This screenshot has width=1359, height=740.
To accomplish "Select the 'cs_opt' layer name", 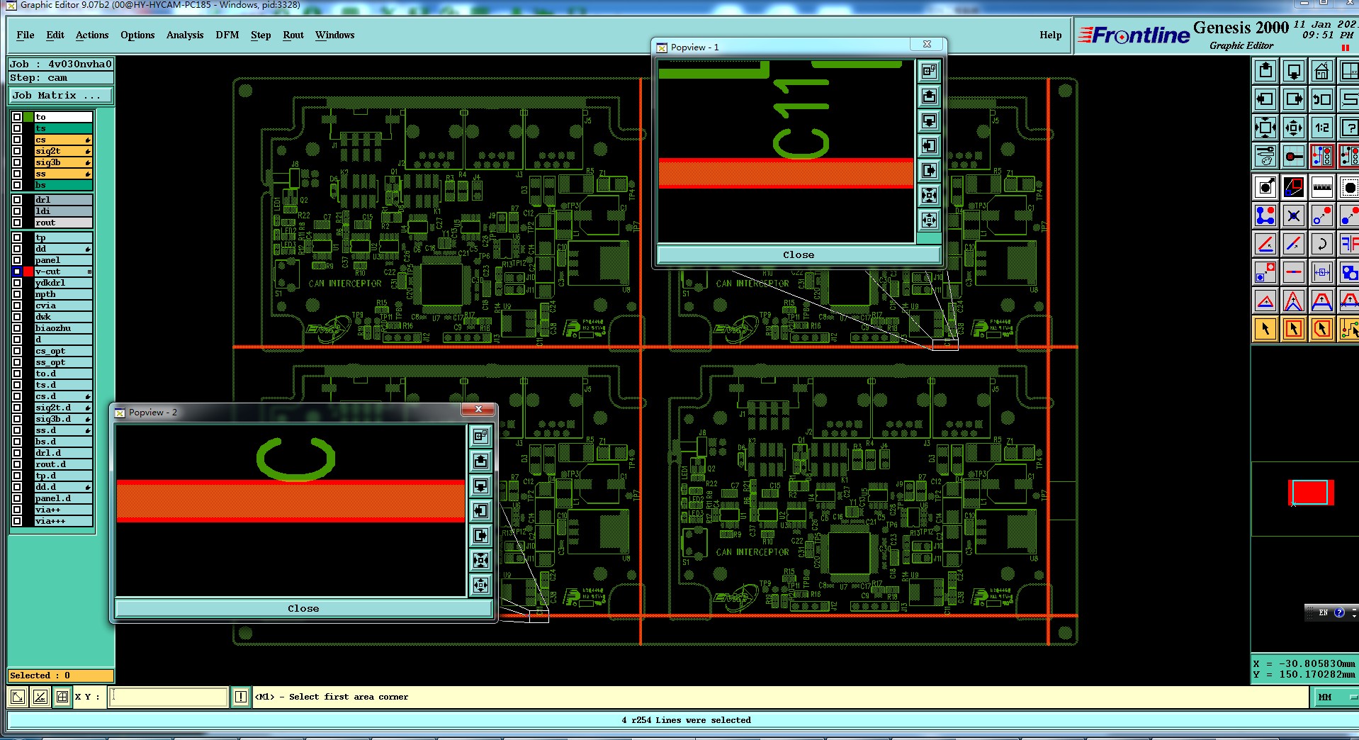I will click(x=64, y=351).
